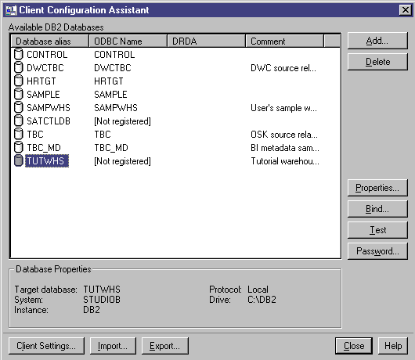Click the 'User's sample w...' comment
The width and height of the screenshot is (415, 360).
[x=283, y=108]
